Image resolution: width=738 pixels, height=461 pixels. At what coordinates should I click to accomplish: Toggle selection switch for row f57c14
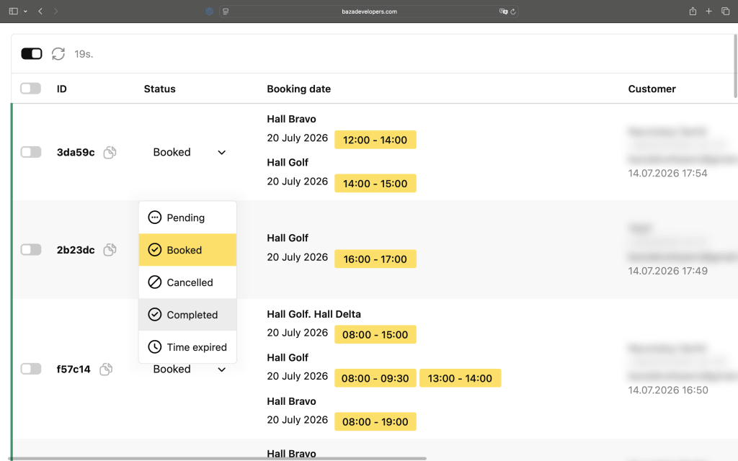point(30,369)
